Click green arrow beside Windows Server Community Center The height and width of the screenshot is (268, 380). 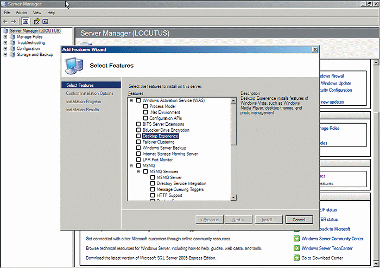[296, 239]
